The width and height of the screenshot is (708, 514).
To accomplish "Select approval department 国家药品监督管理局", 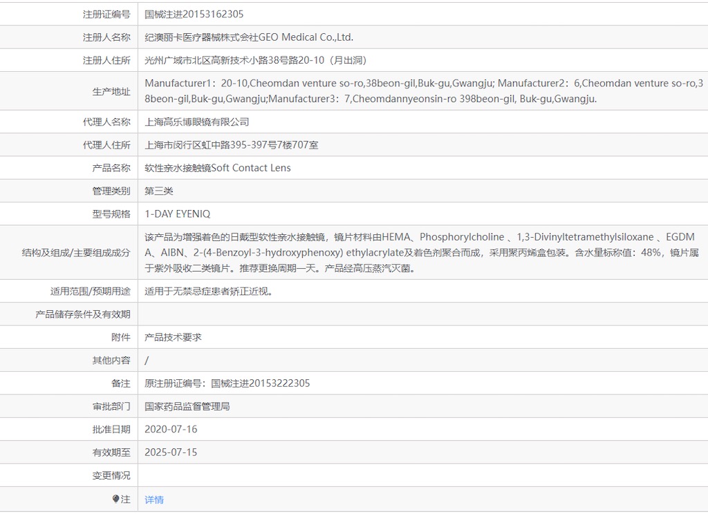I will (x=187, y=406).
